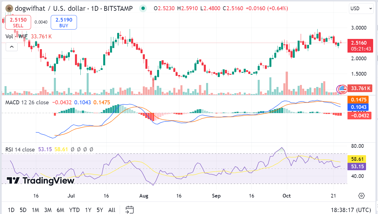The image size is (378, 214).
Task: Collapse the legend with the up-arrow control
Action: (12, 47)
